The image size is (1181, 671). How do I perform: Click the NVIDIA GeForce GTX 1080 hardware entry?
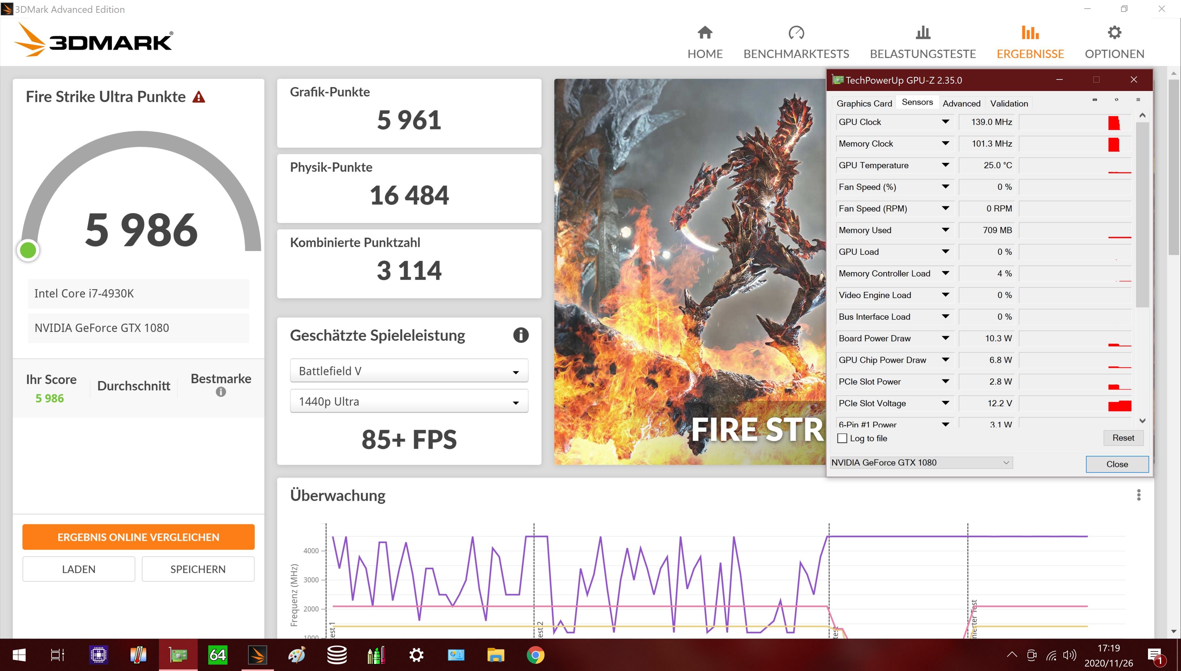point(138,328)
